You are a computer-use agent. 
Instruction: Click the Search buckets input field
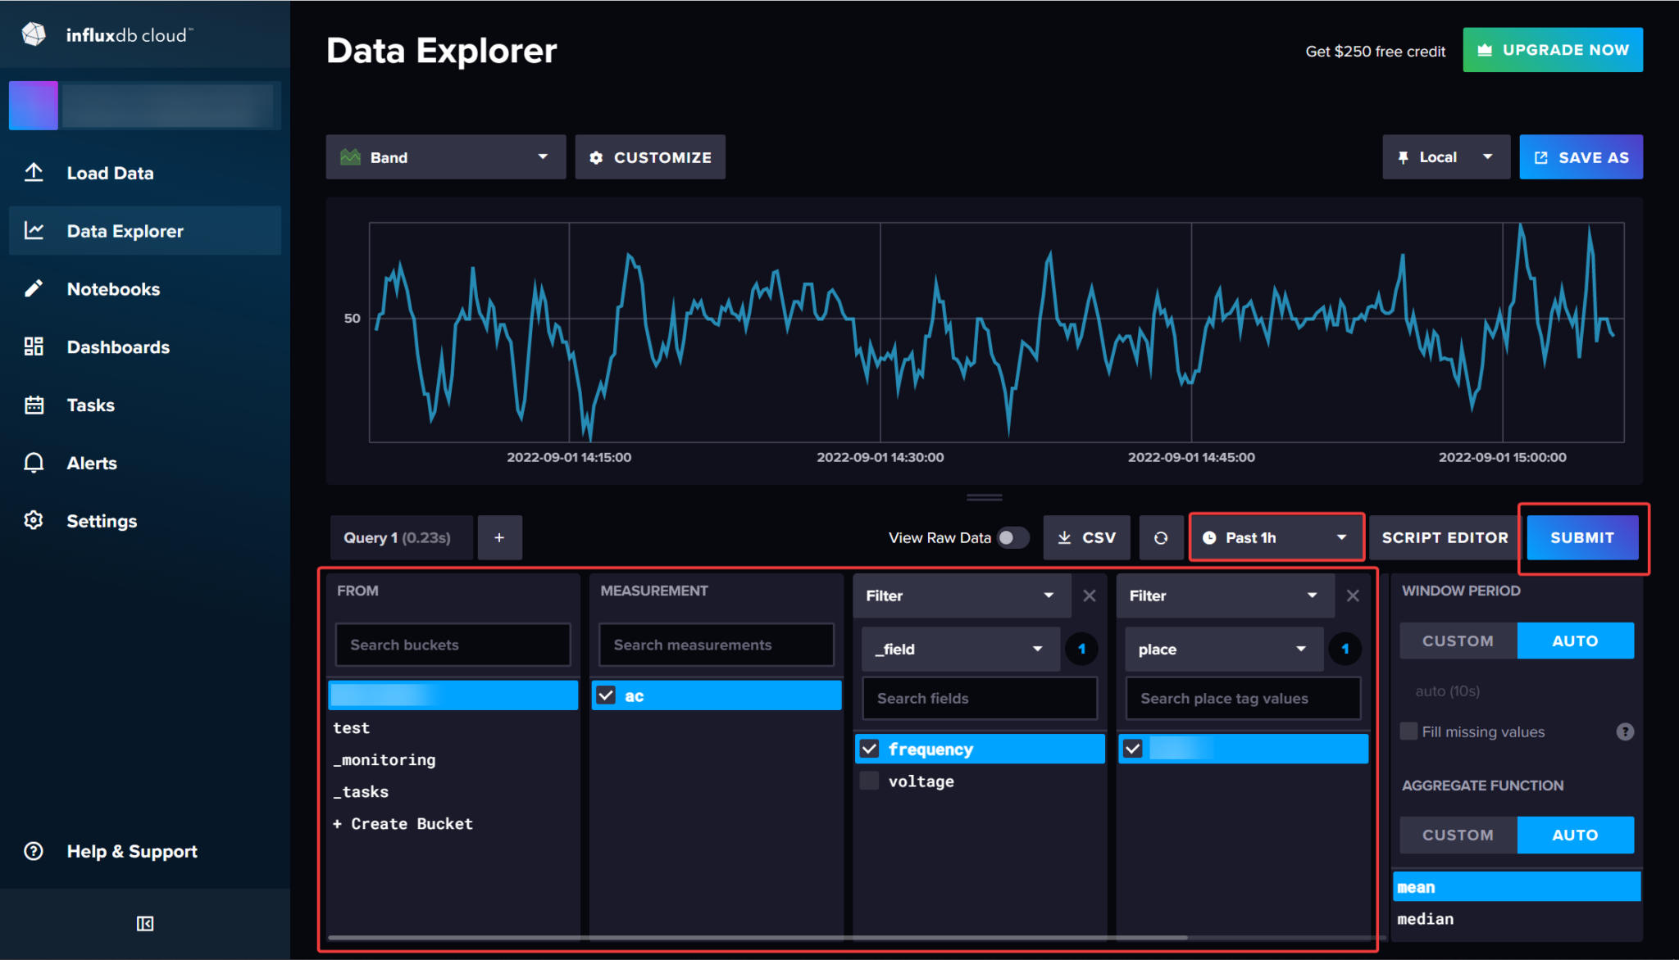pos(453,645)
